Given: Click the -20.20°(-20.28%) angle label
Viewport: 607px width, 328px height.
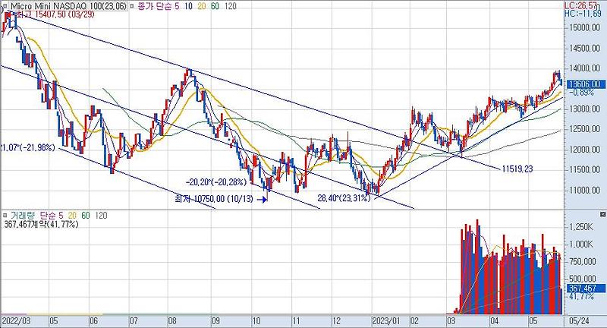Looking at the screenshot, I should tap(216, 182).
